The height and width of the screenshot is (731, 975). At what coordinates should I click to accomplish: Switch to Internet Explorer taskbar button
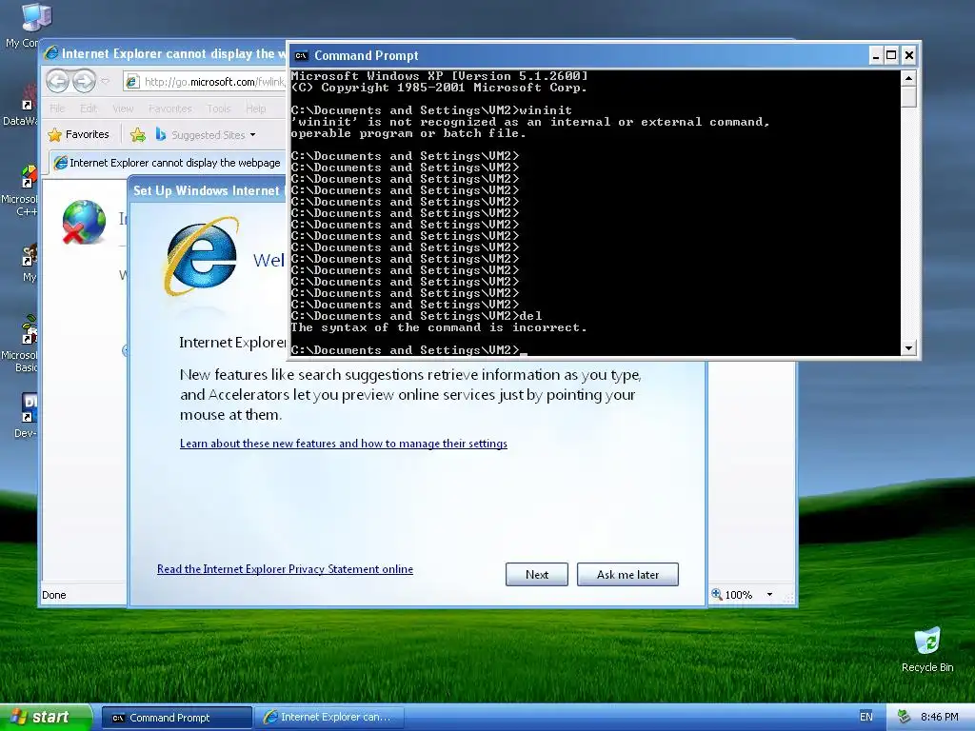tap(328, 718)
